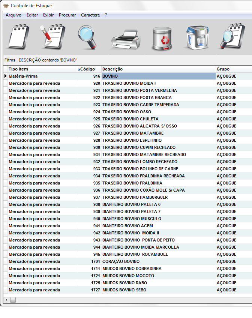The height and width of the screenshot is (318, 252).
Task: Open the Caractere menu
Action: point(90,15)
